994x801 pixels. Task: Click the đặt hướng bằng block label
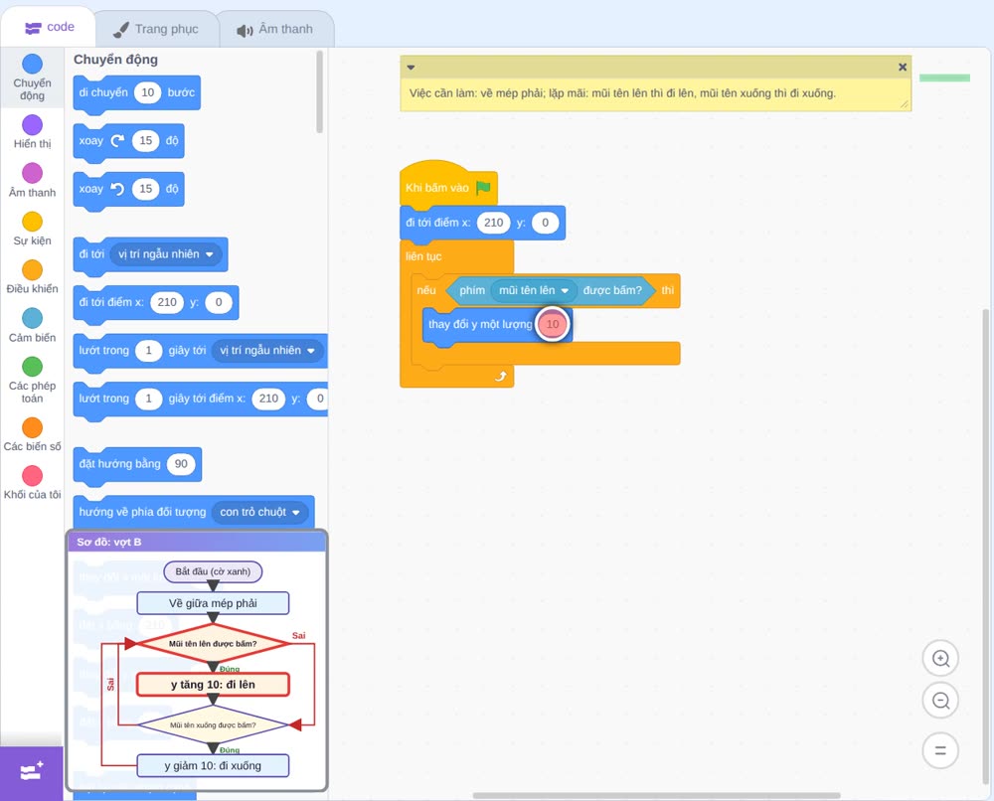click(x=120, y=464)
